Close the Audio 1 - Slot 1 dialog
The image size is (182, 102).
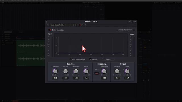(x=47, y=22)
